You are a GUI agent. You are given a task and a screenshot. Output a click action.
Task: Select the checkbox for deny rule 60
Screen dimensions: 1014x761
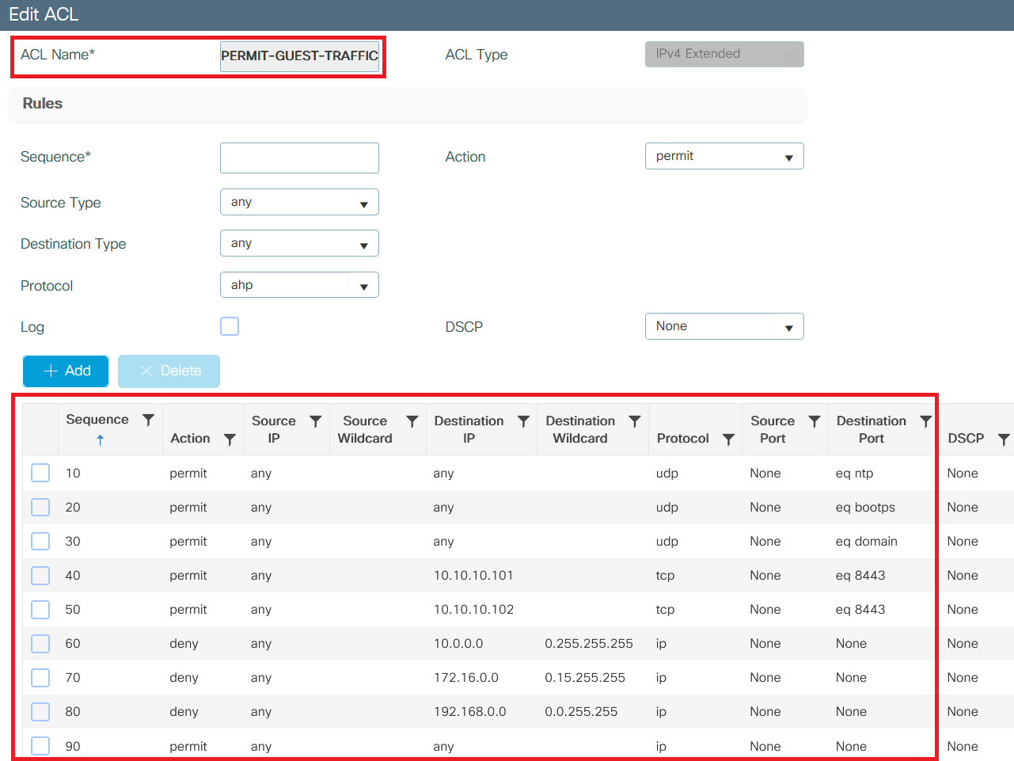(x=40, y=643)
